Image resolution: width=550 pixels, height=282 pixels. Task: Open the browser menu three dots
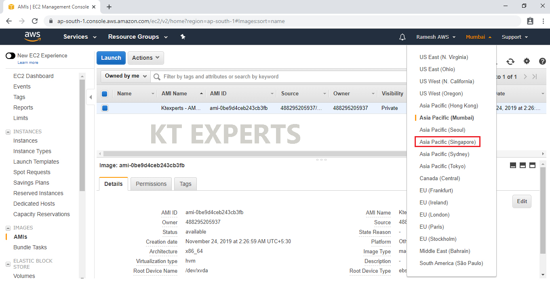(x=543, y=21)
